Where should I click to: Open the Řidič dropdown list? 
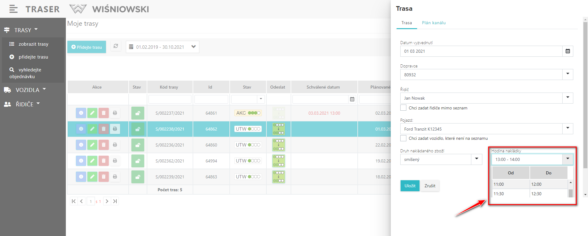[x=567, y=98]
